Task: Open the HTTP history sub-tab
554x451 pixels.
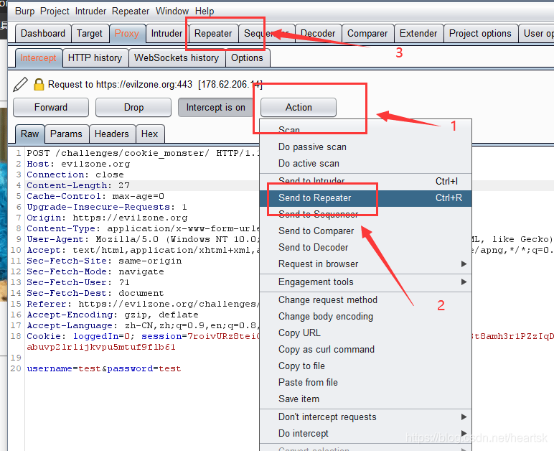Action: pos(95,58)
